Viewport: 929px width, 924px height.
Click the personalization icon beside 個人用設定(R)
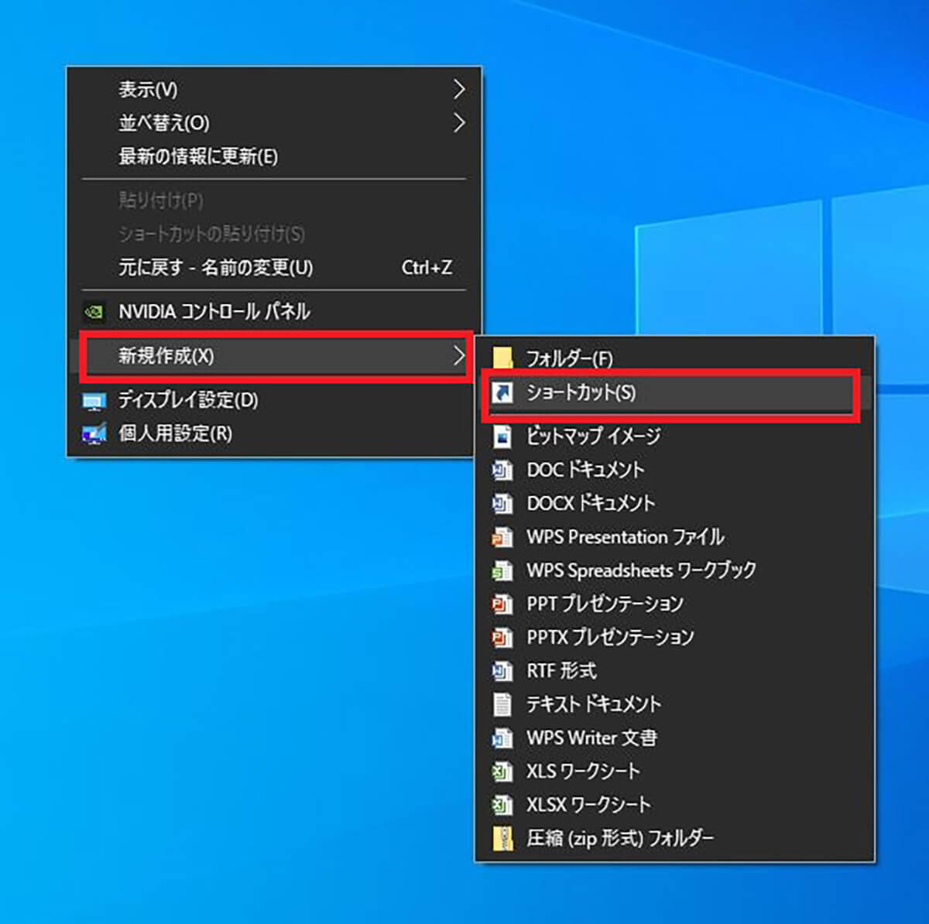(x=94, y=434)
